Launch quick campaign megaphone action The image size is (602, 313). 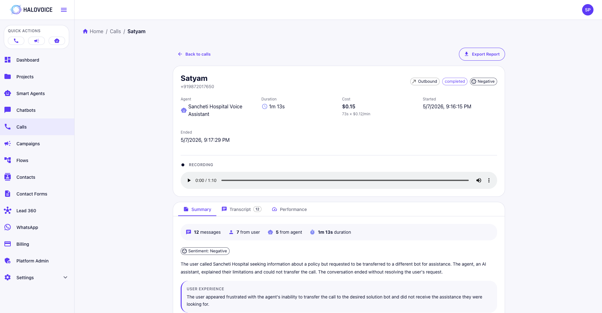[37, 41]
